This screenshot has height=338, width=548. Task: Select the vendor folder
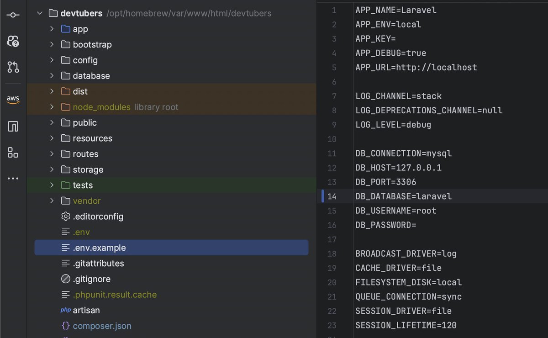click(x=87, y=201)
